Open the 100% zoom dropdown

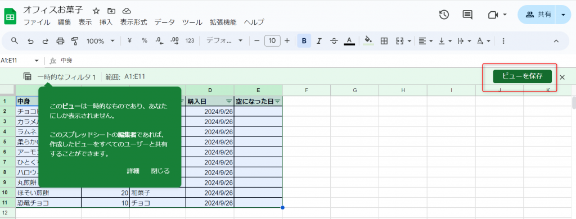click(101, 41)
